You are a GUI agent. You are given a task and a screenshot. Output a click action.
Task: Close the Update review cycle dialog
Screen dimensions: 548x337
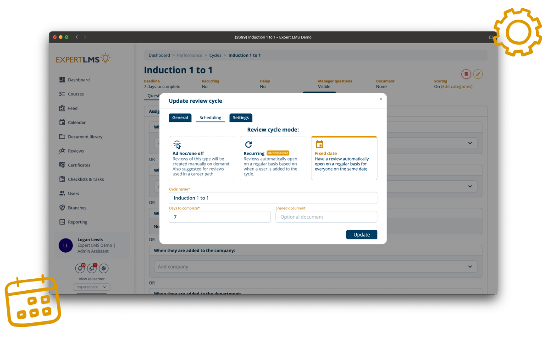381,99
